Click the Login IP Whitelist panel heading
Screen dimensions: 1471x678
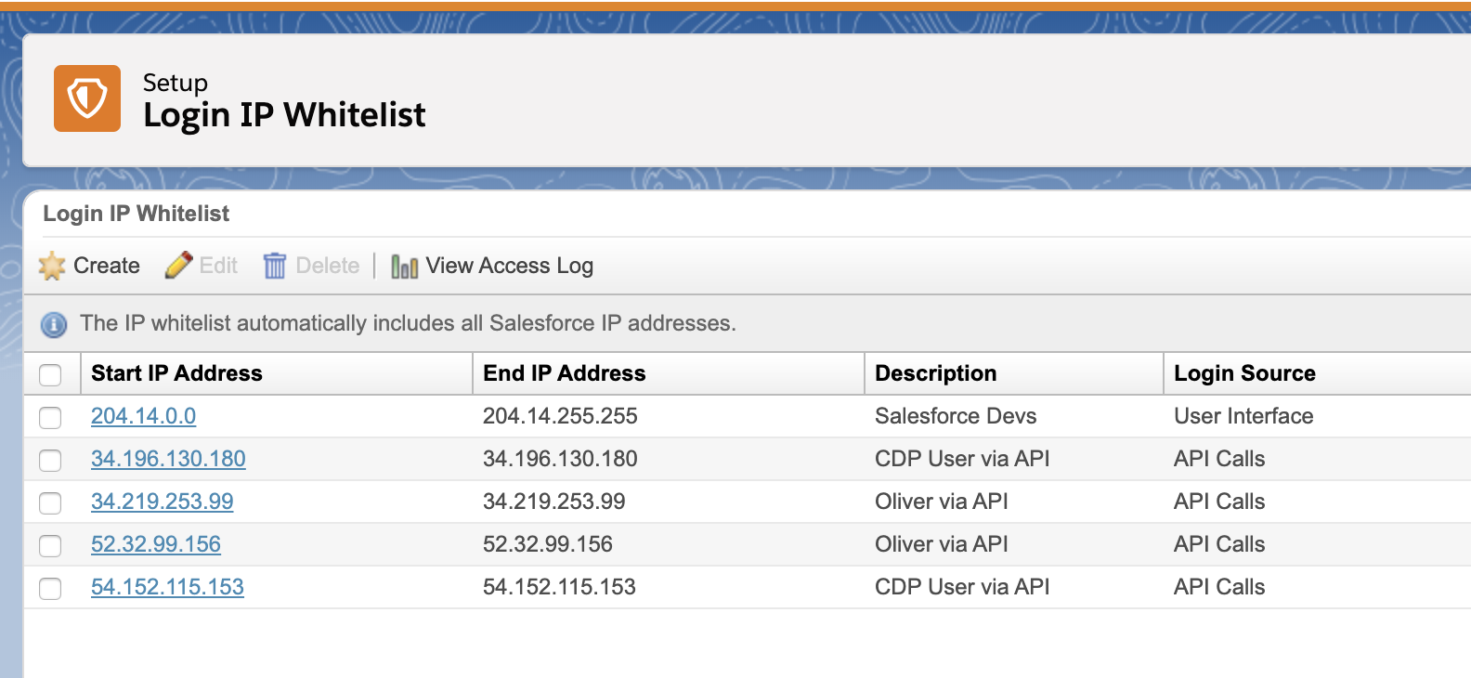pyautogui.click(x=136, y=214)
